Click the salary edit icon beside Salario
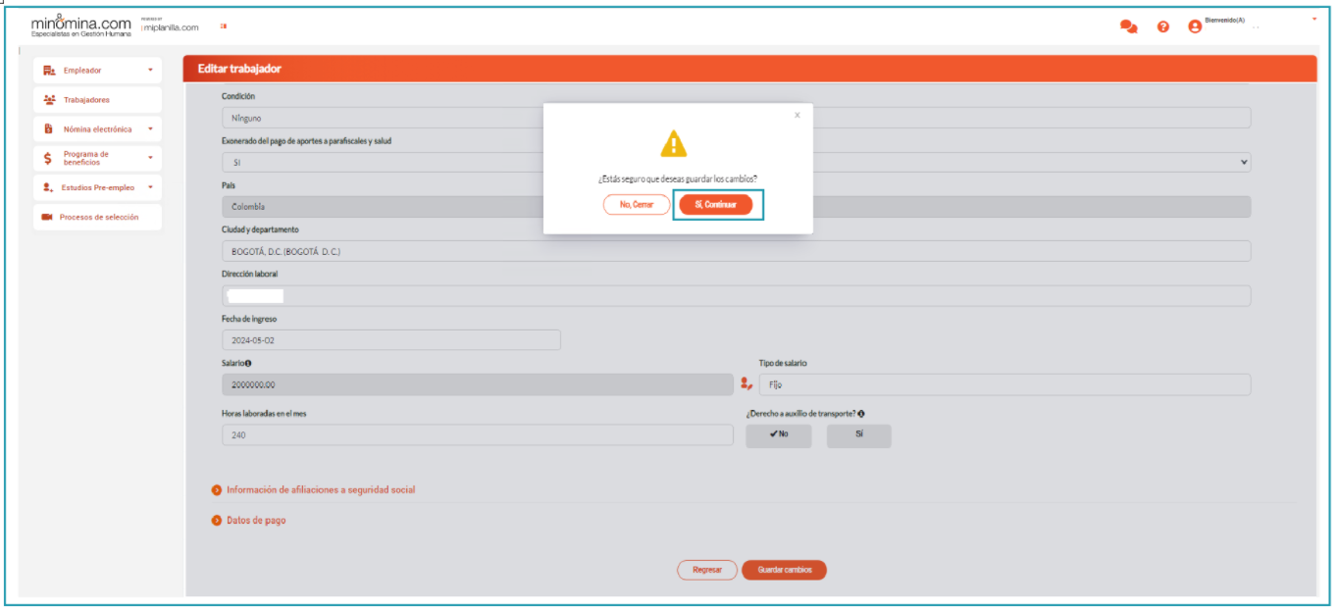Screen dimensions: 1336x609 pyautogui.click(x=745, y=383)
